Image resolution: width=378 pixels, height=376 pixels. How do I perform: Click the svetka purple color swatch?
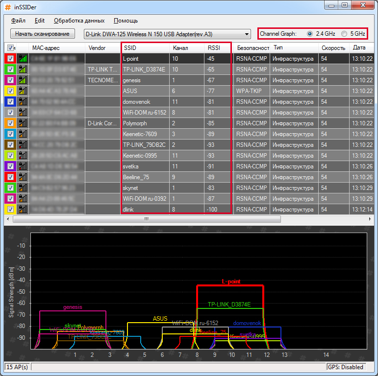(x=10, y=166)
